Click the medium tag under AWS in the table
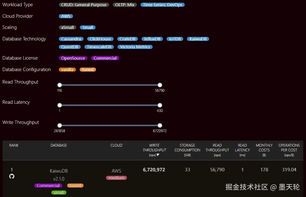The width and height of the screenshot is (306, 197). [x=116, y=178]
